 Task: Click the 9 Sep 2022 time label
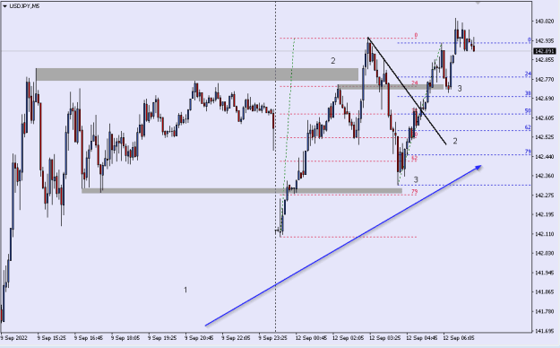(x=14, y=337)
